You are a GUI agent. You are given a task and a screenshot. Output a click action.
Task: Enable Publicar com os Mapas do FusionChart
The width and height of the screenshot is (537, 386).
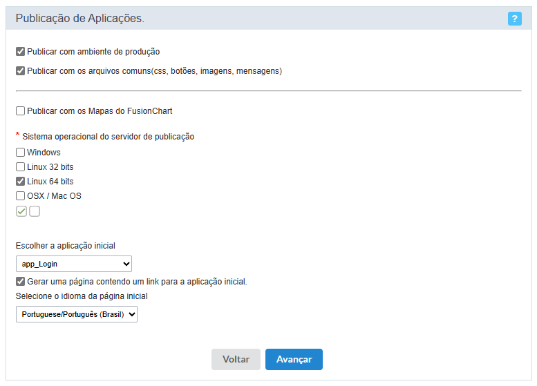pos(21,110)
